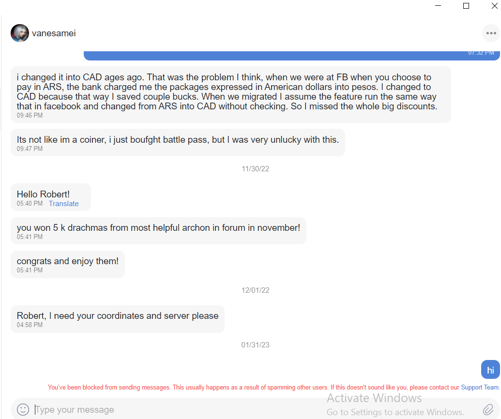Screen dimensions: 501x419
Task: Select the long CAD currency message
Action: (x=231, y=95)
